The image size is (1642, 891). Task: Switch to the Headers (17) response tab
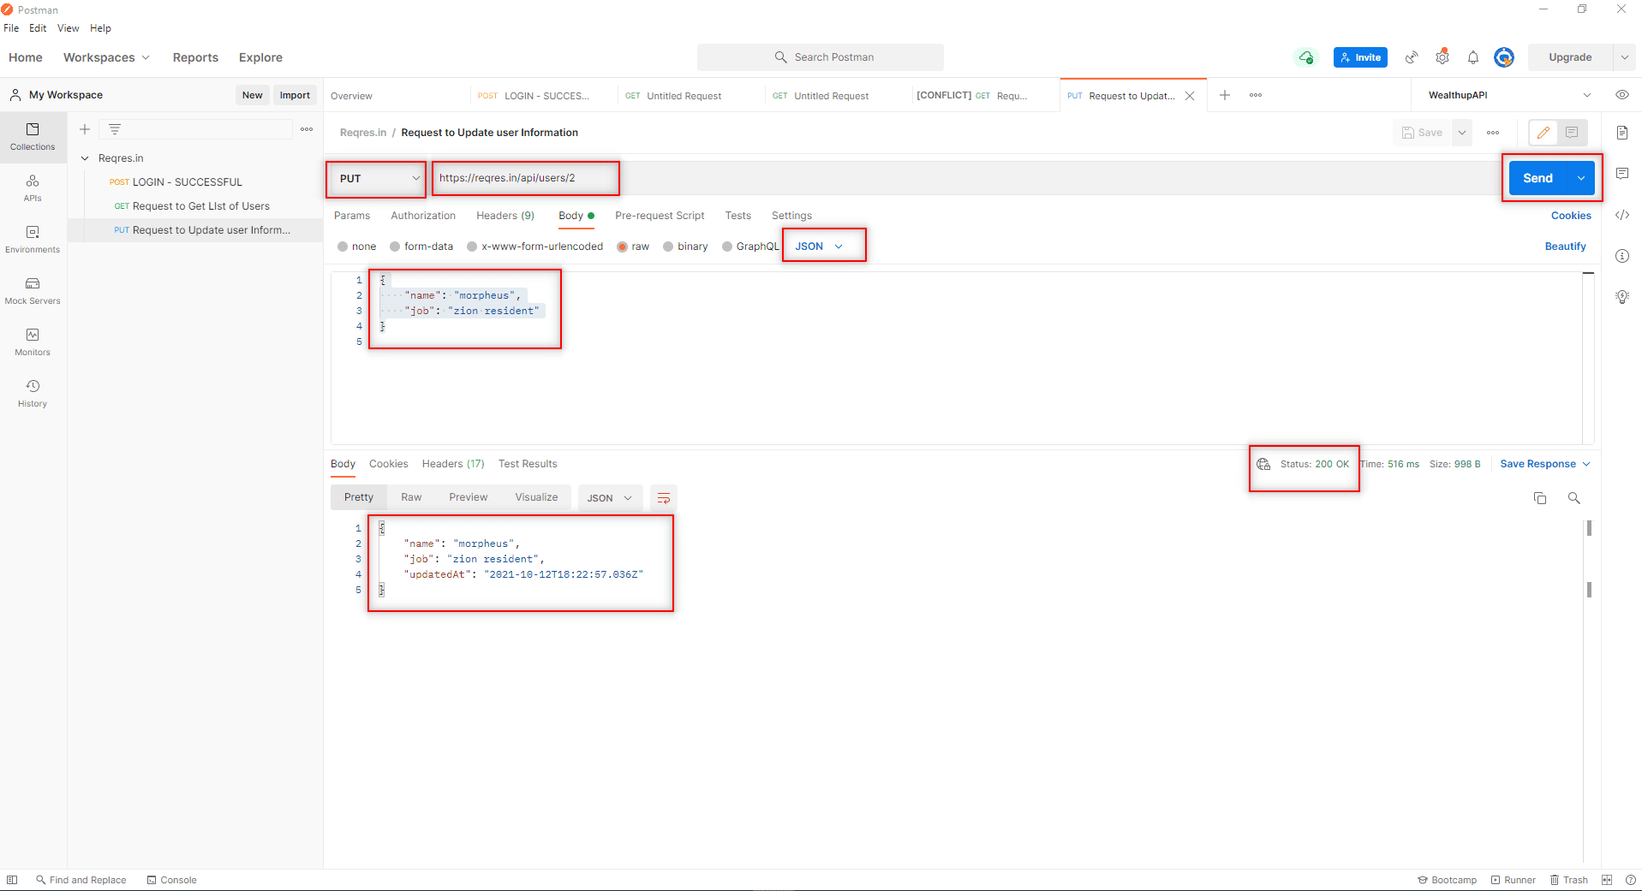tap(452, 463)
